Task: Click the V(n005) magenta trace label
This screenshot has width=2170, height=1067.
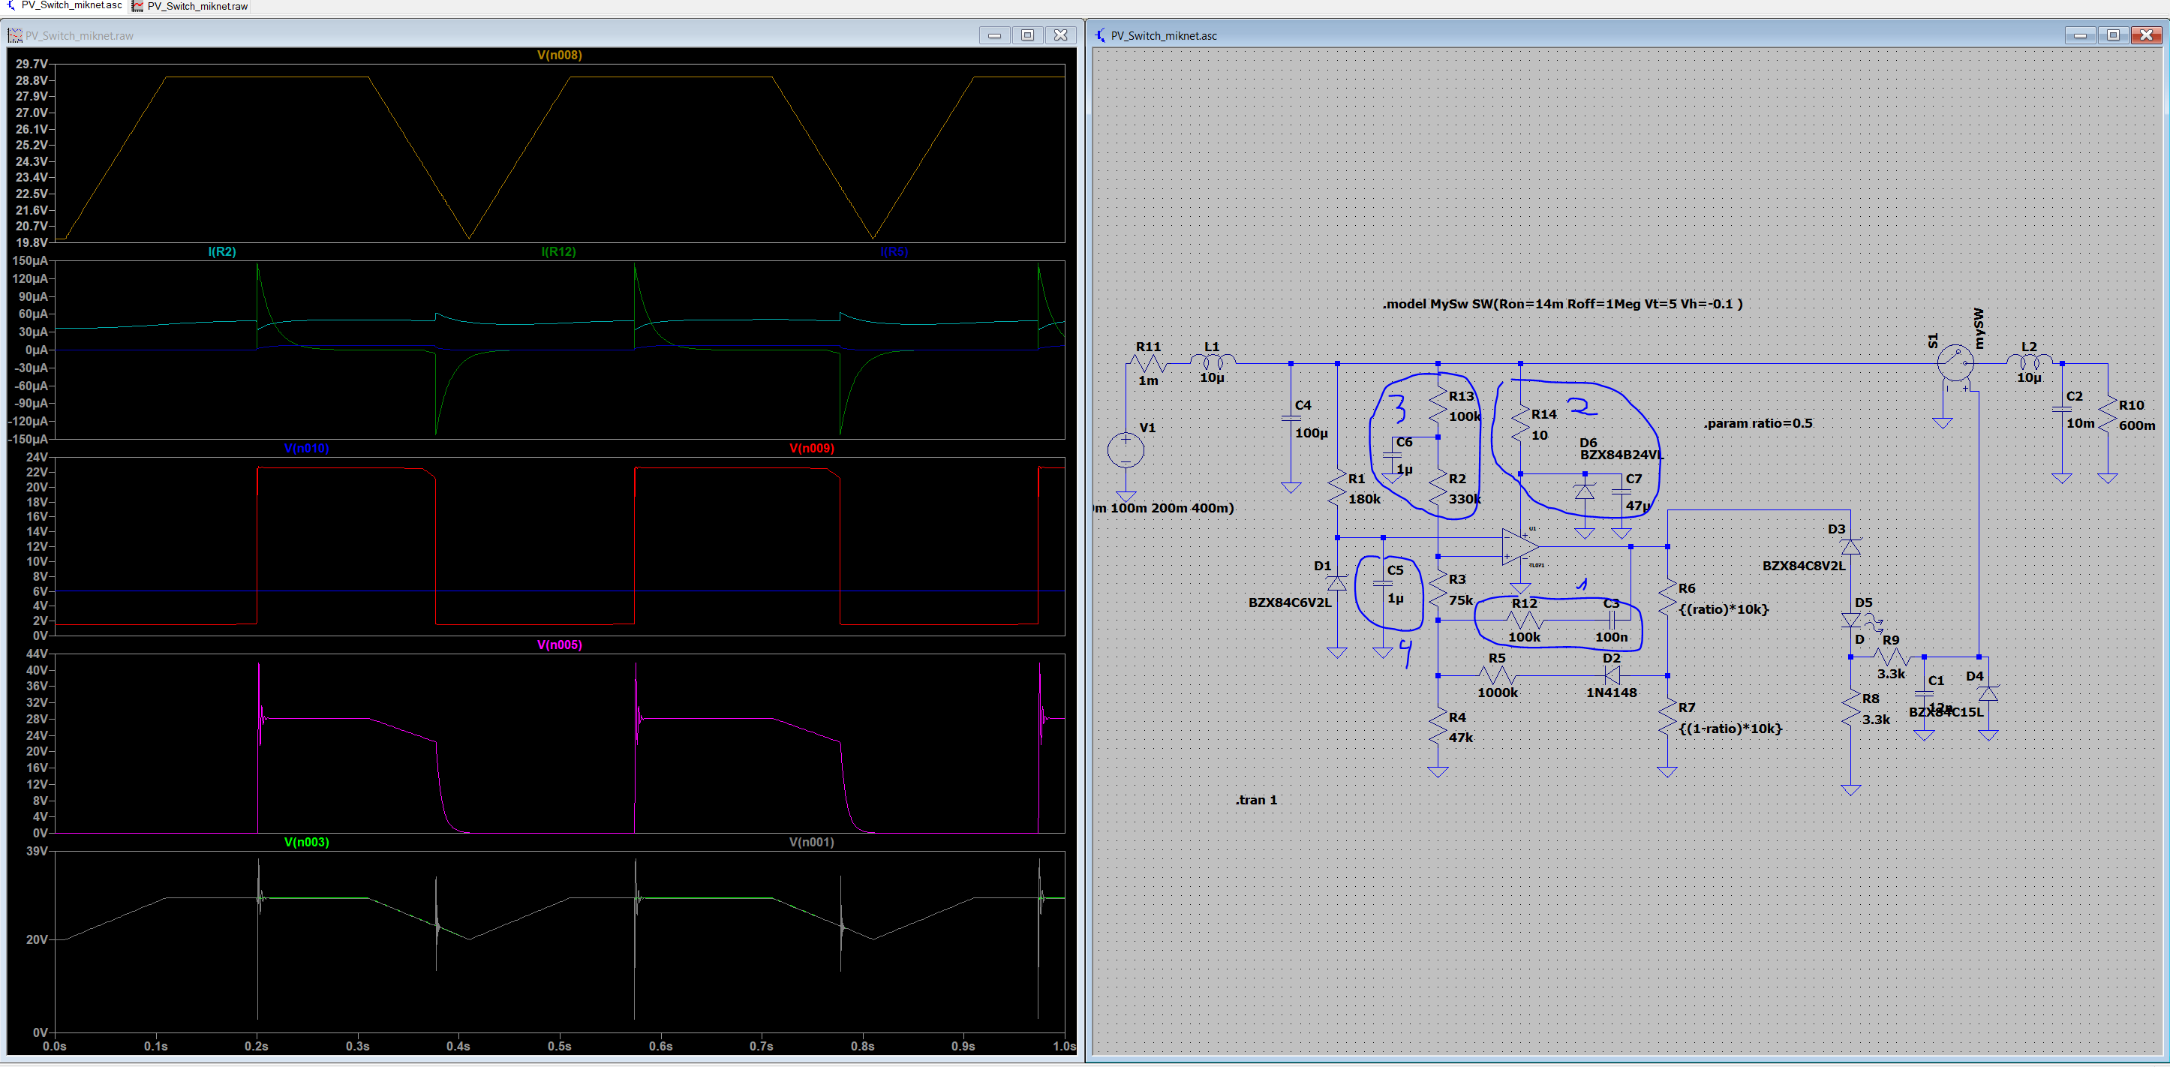Action: (559, 645)
